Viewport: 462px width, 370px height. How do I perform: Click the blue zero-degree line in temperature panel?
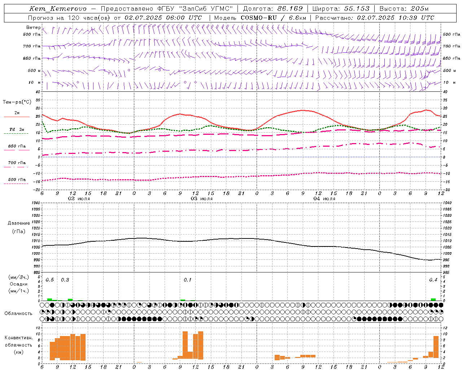[x=241, y=157]
